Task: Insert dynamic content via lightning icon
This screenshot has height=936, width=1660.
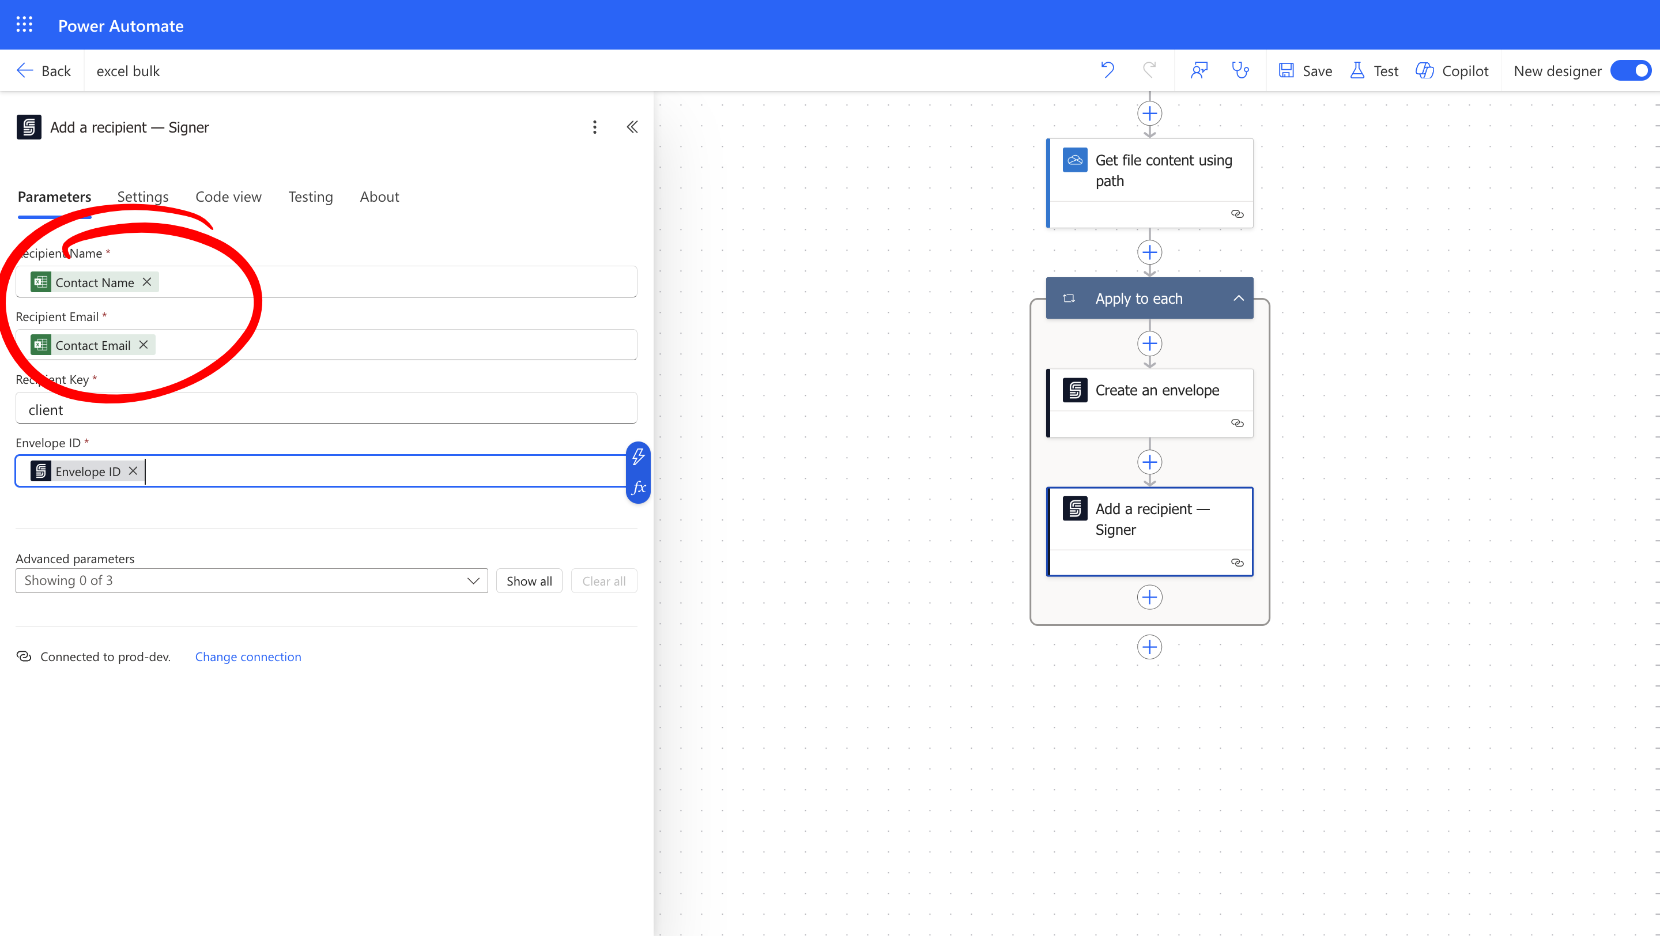Action: click(x=638, y=456)
